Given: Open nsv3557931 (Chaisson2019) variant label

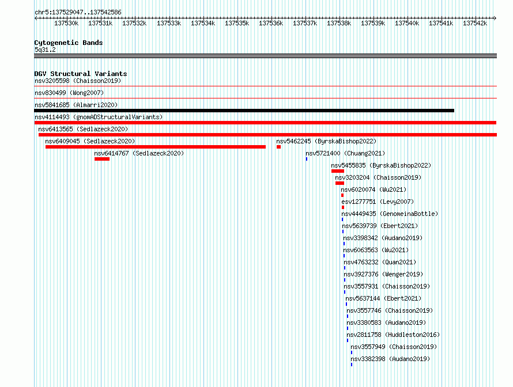Looking at the screenshot, I should [x=387, y=286].
